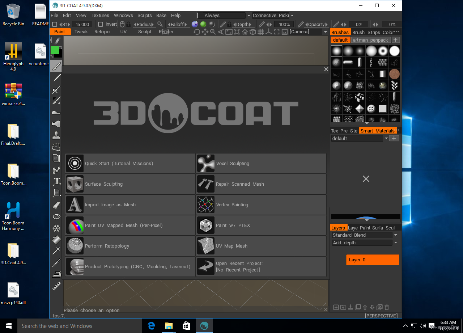Open the Smart Materials default folder dropdown

click(386, 138)
